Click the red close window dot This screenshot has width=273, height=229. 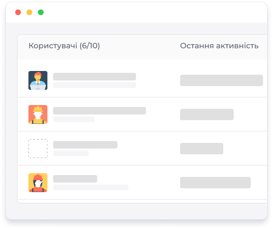18,12
